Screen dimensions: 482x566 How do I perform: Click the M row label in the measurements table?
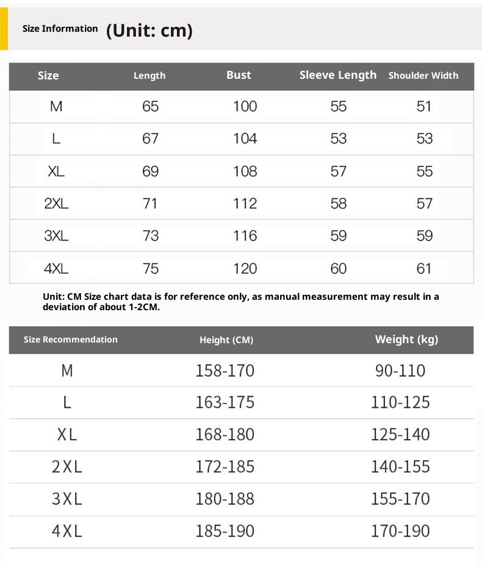[56, 107]
